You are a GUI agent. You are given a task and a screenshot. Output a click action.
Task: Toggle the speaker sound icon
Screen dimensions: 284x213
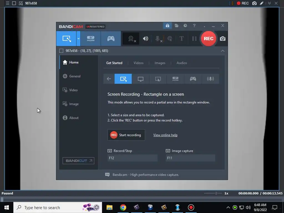point(145,39)
